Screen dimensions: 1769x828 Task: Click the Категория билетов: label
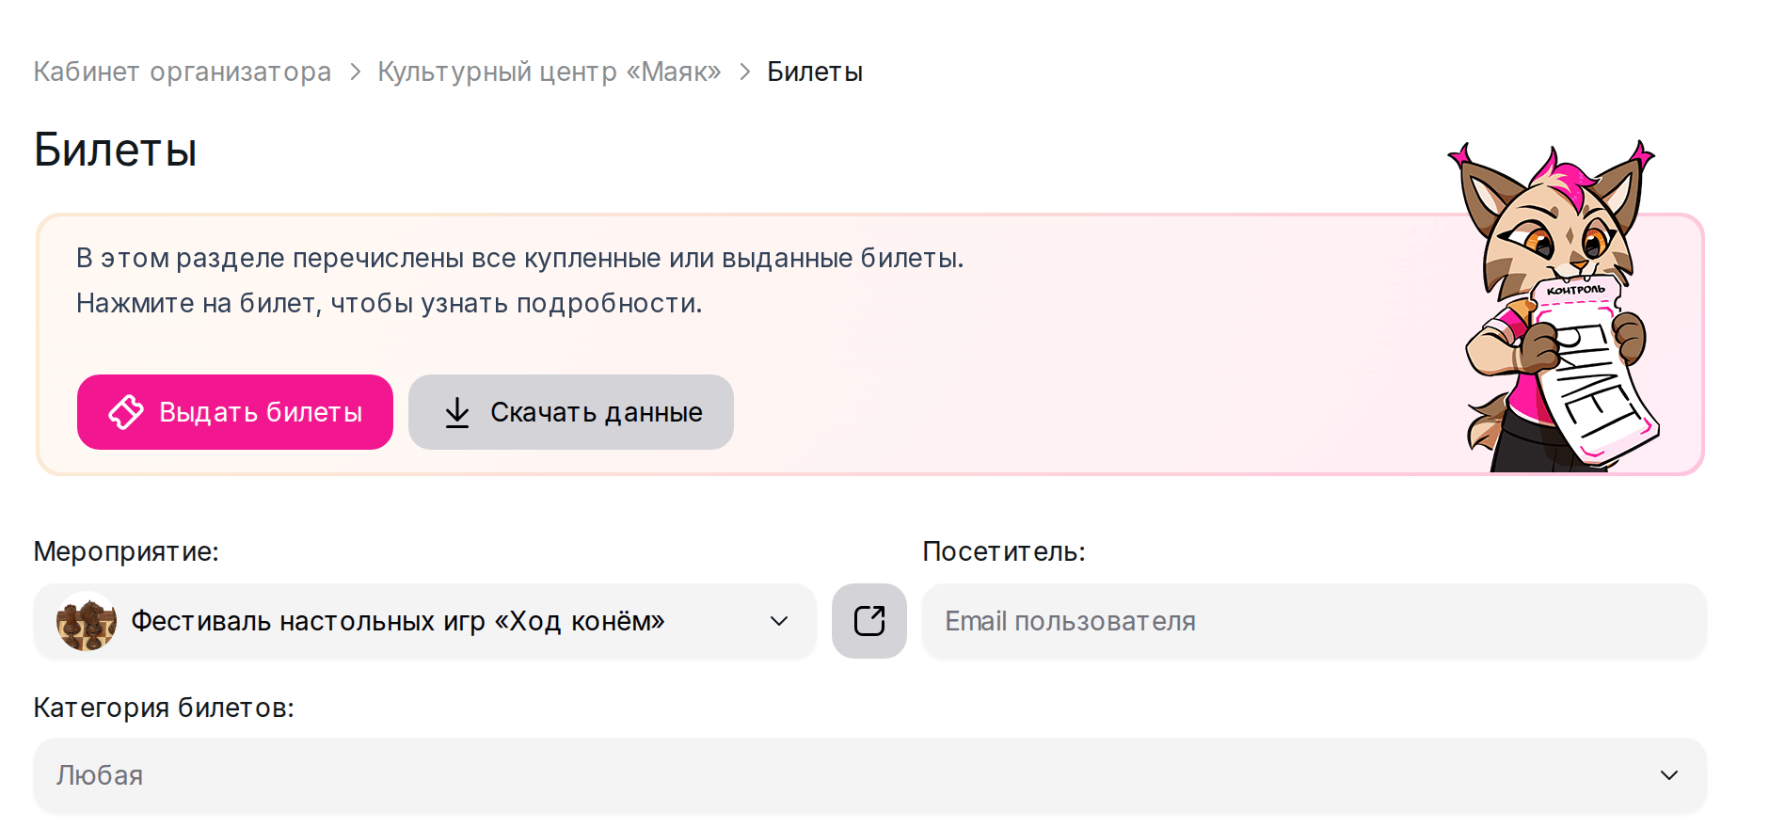[164, 708]
